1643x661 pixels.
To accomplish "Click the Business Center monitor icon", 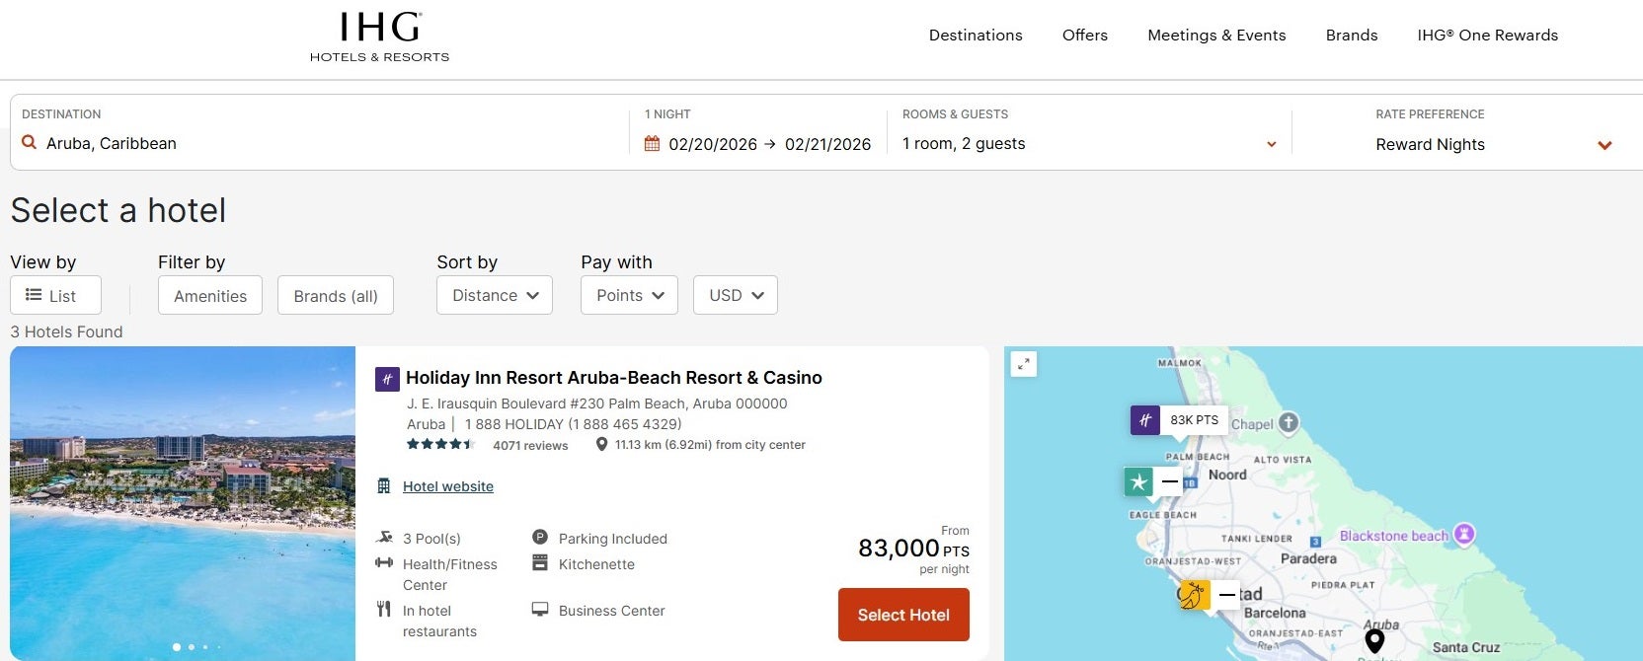I will [x=540, y=610].
